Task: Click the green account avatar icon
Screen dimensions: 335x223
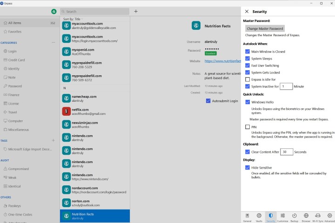Action: pyautogui.click(x=54, y=11)
